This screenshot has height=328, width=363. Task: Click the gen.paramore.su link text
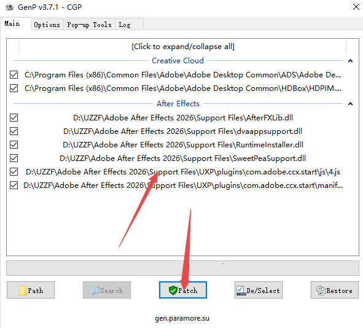point(182,318)
